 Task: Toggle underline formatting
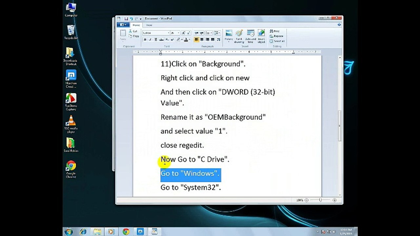[x=156, y=40]
